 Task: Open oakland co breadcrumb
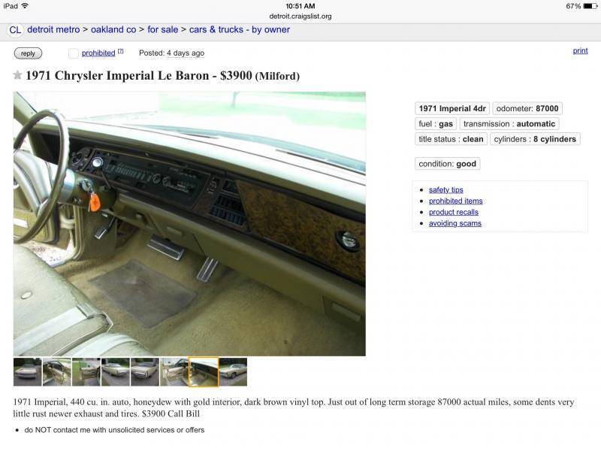(113, 29)
